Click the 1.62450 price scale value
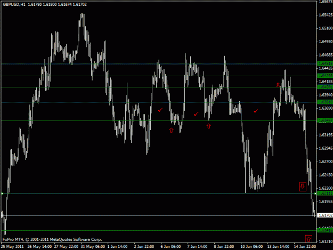The width and height of the screenshot is (333, 250). (326, 175)
